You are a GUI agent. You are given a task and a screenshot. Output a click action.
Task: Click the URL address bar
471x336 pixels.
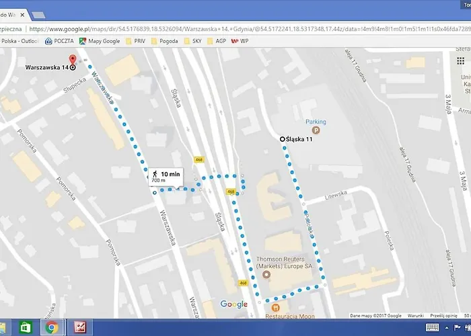[249, 29]
